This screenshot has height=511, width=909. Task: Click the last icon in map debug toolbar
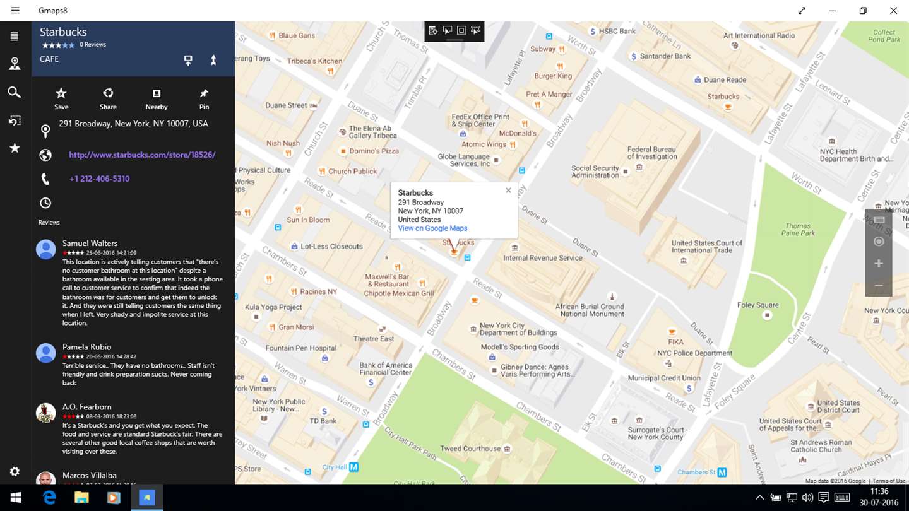click(475, 30)
